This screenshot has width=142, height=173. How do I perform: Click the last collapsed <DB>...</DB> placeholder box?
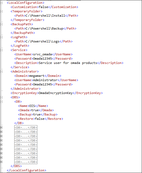pyautogui.click(x=26, y=162)
